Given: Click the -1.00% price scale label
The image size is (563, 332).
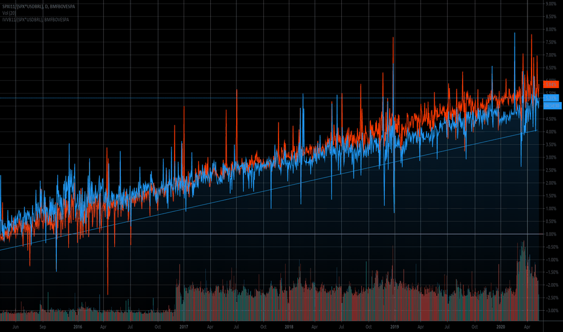Looking at the screenshot, I should point(551,260).
